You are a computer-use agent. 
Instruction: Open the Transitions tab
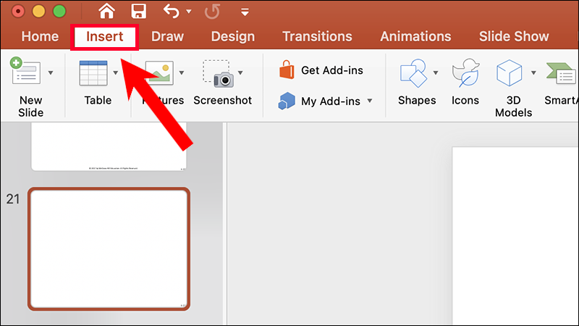pyautogui.click(x=317, y=36)
